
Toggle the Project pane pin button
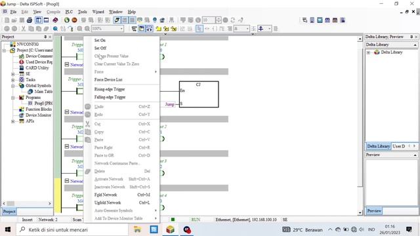(45, 37)
